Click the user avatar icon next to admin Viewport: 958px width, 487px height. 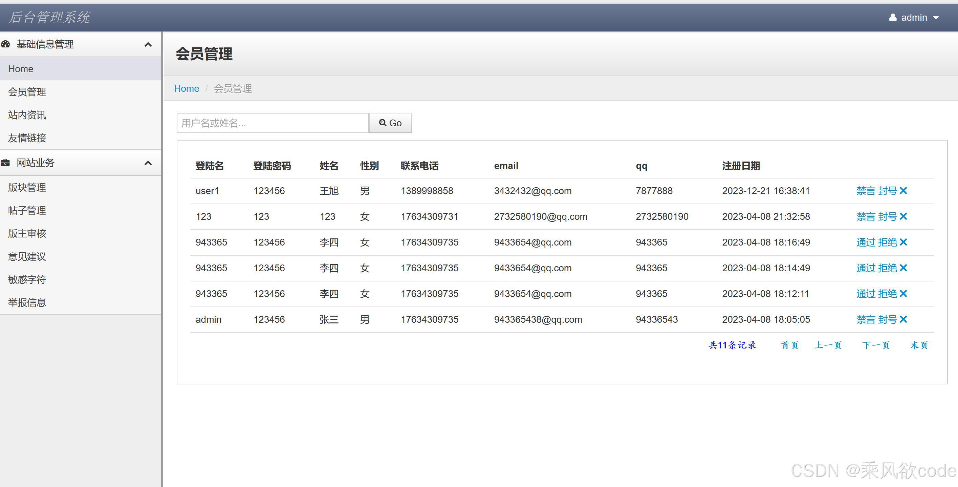(x=893, y=18)
